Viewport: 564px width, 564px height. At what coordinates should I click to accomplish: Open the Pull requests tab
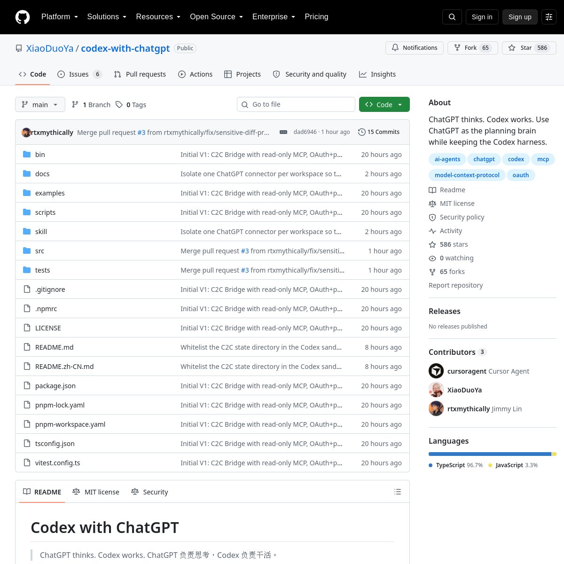[x=140, y=74]
